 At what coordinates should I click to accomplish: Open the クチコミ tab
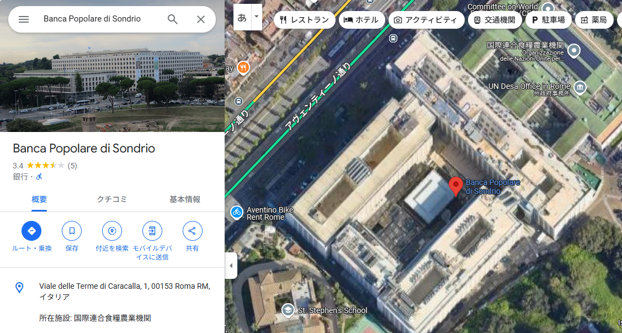[112, 199]
